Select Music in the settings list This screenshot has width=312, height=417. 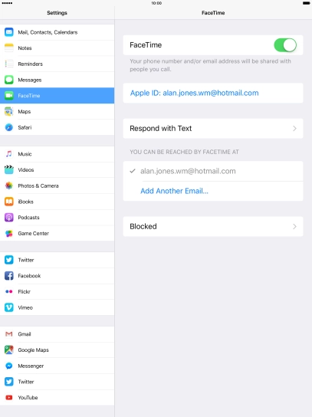tap(57, 154)
